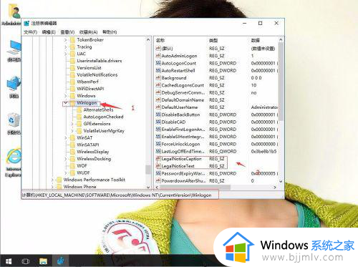The image size is (358, 267).
Task: Click the EnableFirstLogonAn DWORD icon
Action: click(x=158, y=130)
